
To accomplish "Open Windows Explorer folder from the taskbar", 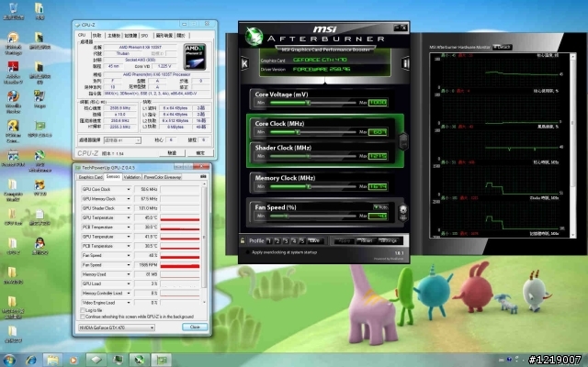I will coord(52,361).
